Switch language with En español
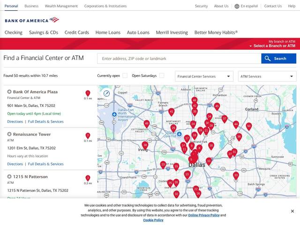Image resolution: width=300 pixels, height=225 pixels. [x=249, y=6]
